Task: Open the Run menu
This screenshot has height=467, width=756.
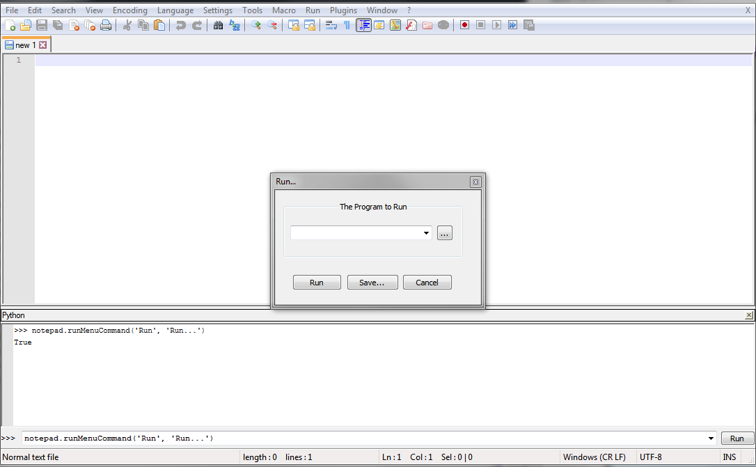Action: pos(313,10)
